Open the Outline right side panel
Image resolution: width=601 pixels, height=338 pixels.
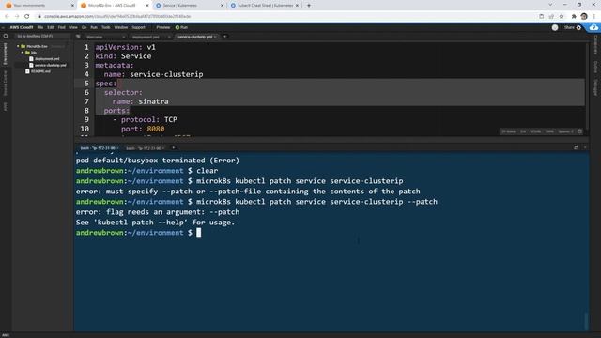[x=595, y=67]
